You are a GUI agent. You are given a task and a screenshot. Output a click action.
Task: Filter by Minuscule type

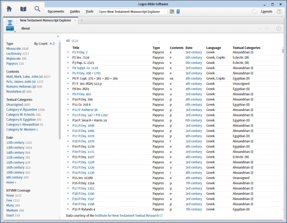coord(13,49)
